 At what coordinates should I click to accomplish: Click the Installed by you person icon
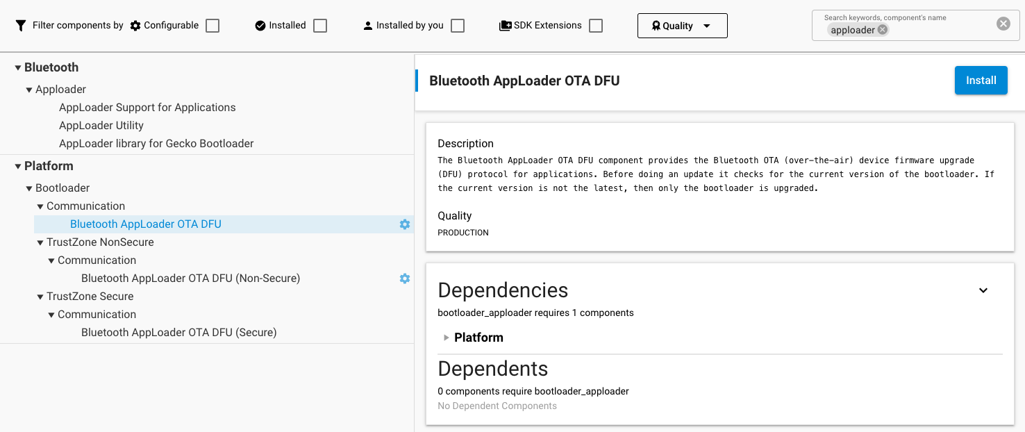click(367, 25)
